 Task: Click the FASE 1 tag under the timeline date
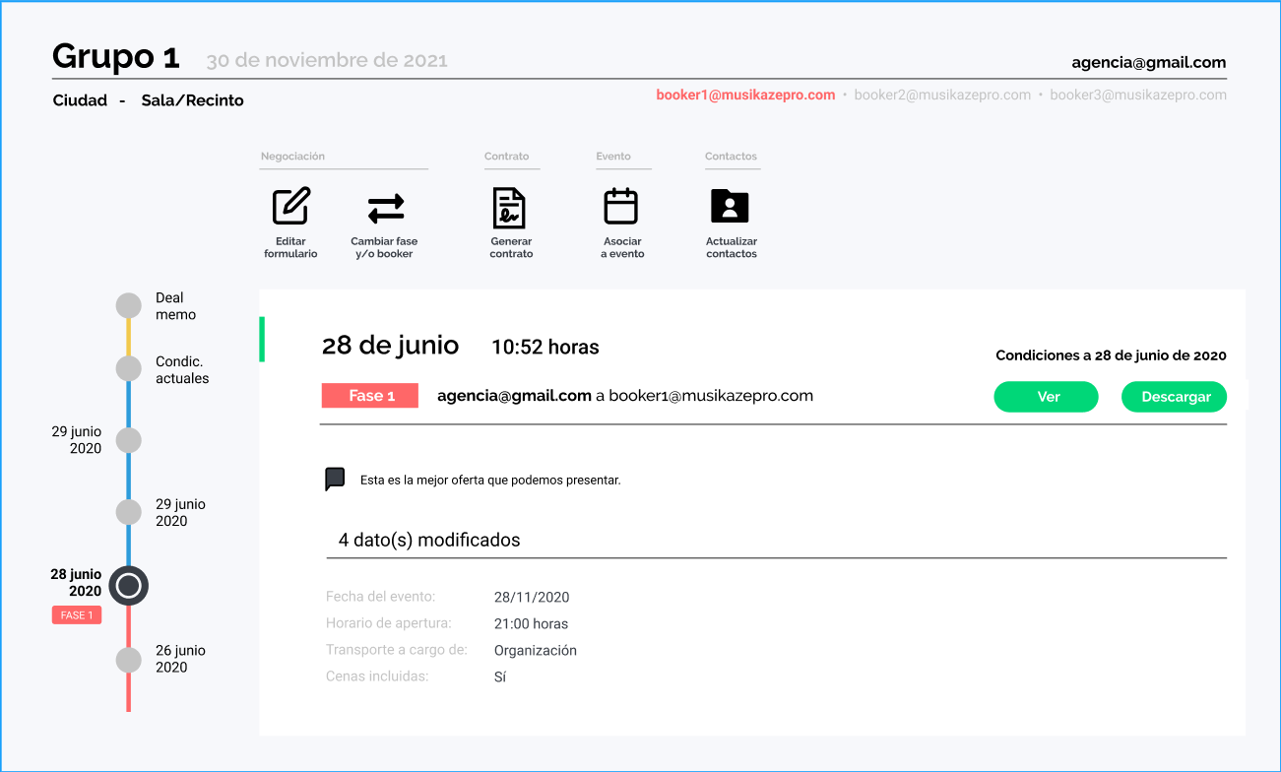(x=77, y=615)
